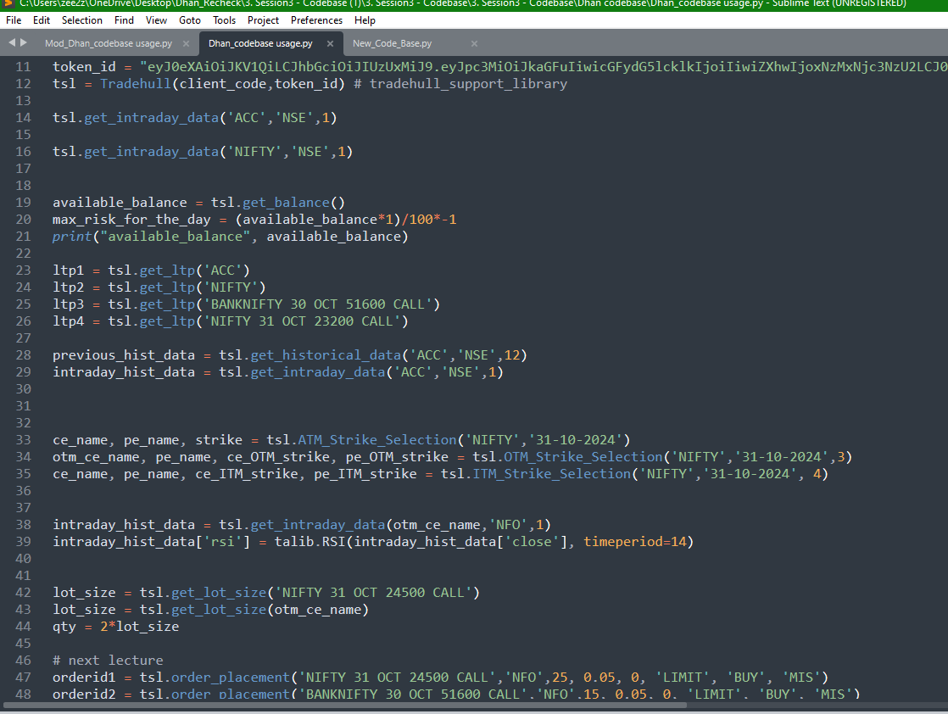Open the Help menu
Viewport: 948px width, 714px height.
click(365, 20)
